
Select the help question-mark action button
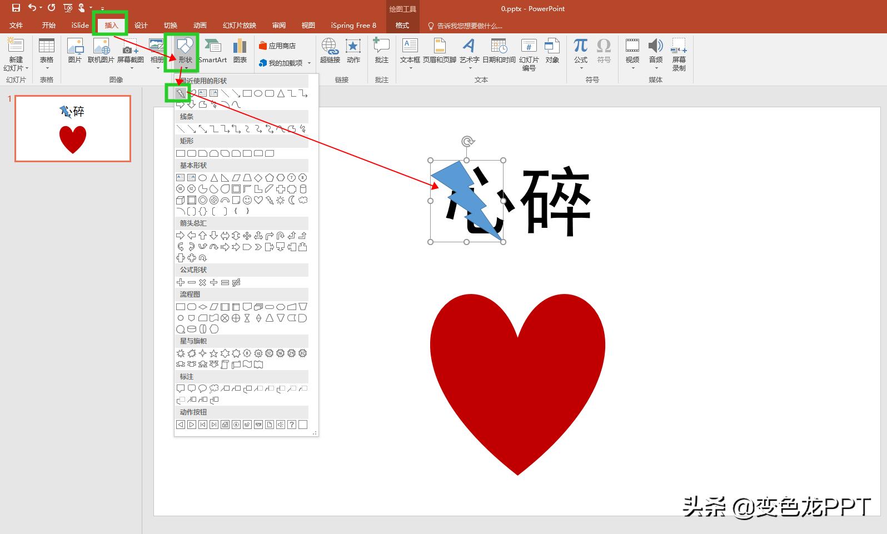[x=292, y=425]
